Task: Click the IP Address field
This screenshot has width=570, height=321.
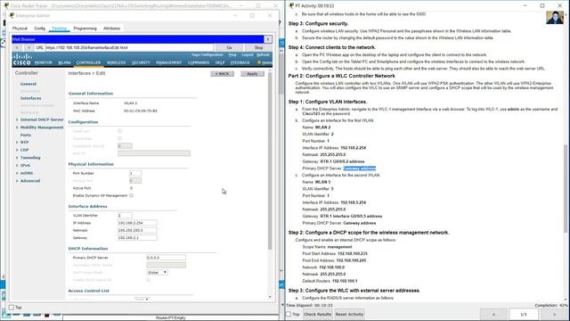Action: (137, 223)
